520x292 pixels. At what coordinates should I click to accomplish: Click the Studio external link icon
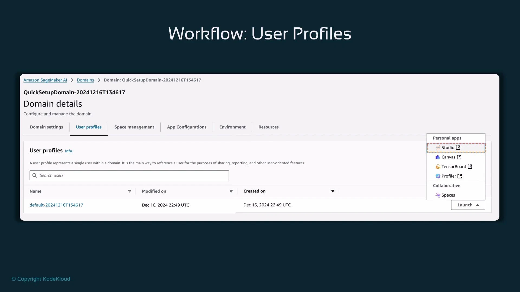click(458, 148)
